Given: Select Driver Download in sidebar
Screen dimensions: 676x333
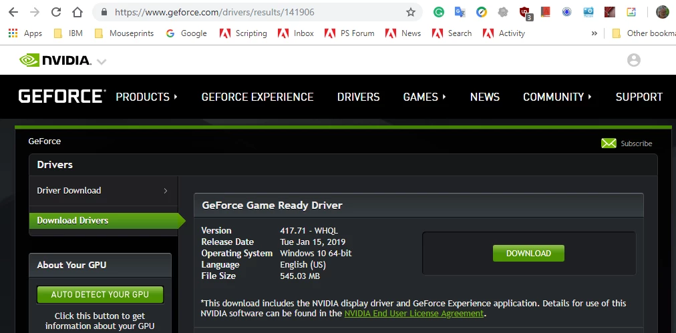Looking at the screenshot, I should 104,191.
